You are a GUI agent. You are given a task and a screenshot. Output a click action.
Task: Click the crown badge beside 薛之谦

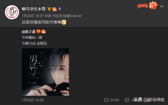[43, 31]
